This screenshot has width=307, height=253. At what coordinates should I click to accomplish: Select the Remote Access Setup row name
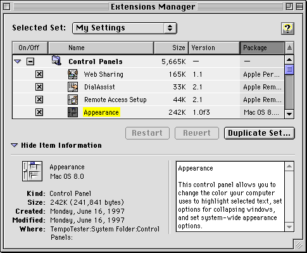(x=115, y=100)
